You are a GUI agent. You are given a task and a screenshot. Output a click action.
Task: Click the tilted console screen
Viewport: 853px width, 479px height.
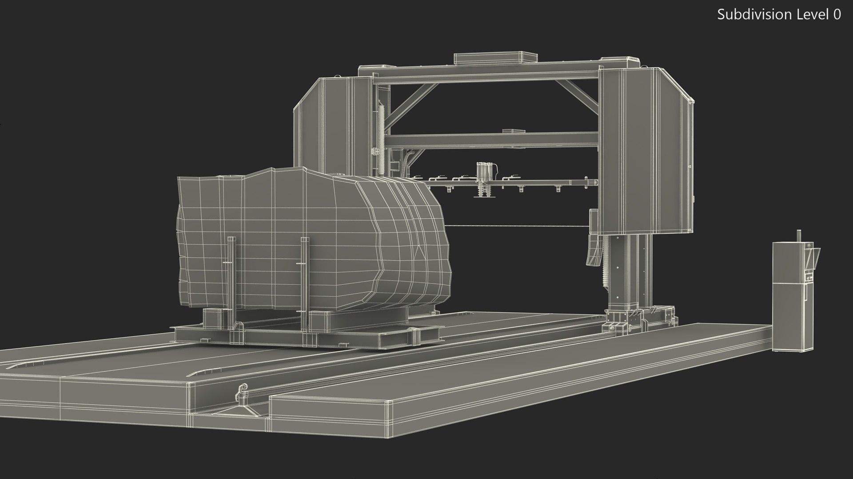click(x=813, y=259)
